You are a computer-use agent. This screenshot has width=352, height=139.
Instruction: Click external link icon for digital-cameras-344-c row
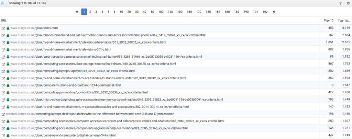pyautogui.click(x=3, y=136)
